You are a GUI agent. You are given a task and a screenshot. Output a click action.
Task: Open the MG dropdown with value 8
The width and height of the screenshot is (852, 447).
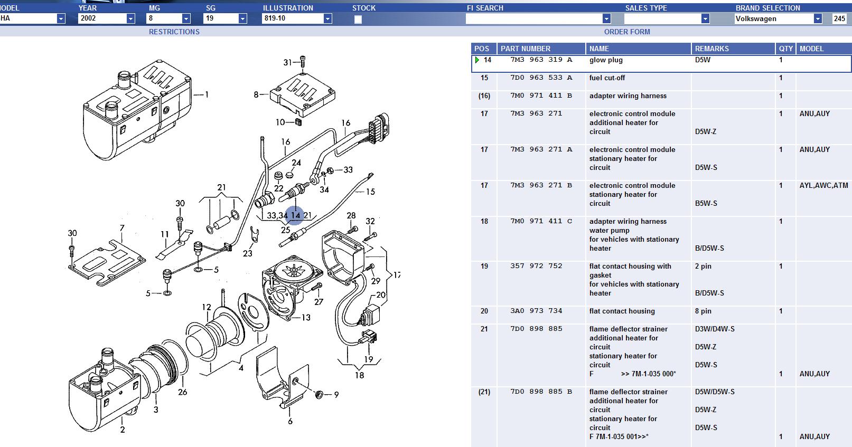point(186,19)
